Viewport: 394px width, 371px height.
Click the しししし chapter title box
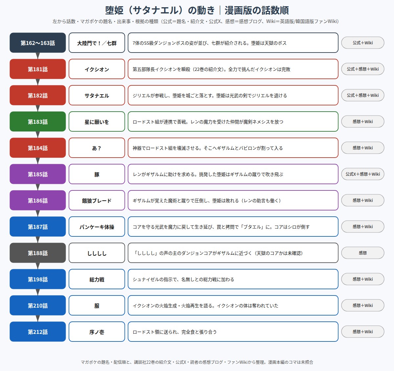point(97,253)
